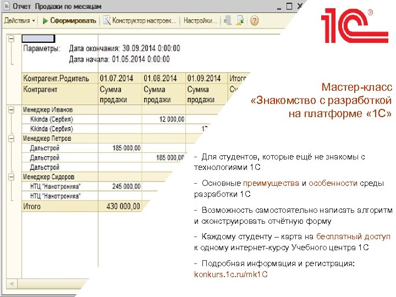The height and width of the screenshot is (297, 396).
Task: Click the 245 000,00 cell value
Action: click(x=127, y=186)
